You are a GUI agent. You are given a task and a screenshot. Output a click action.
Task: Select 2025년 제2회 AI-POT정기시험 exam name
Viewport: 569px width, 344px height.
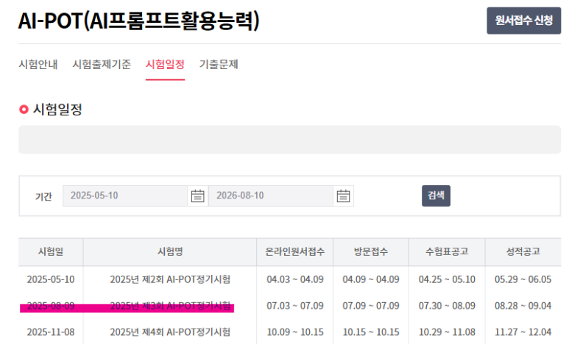click(x=170, y=279)
